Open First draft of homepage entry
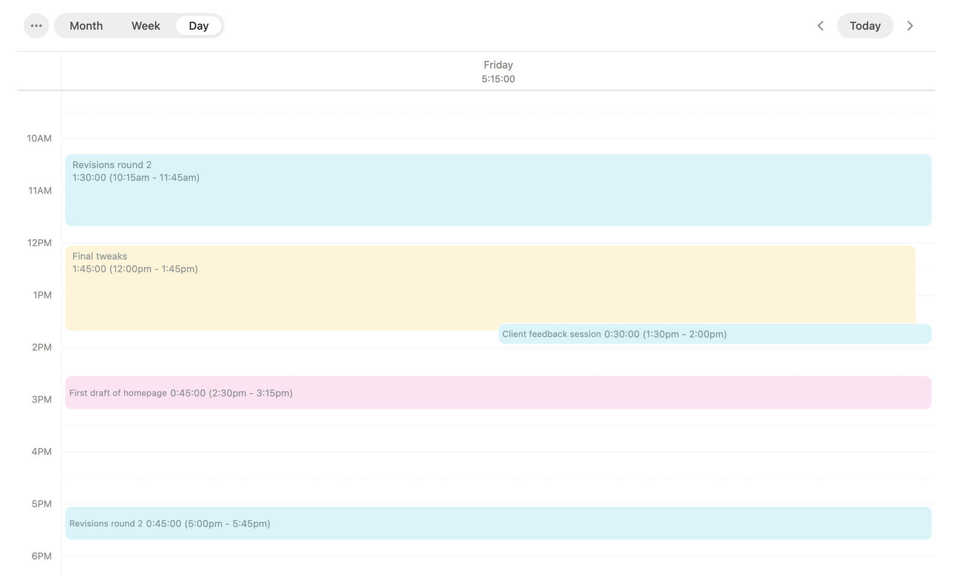This screenshot has width=964, height=576. [x=498, y=393]
